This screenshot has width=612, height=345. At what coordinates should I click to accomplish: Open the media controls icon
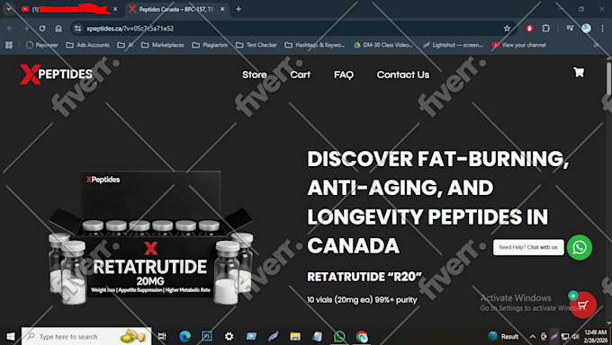pyautogui.click(x=570, y=28)
